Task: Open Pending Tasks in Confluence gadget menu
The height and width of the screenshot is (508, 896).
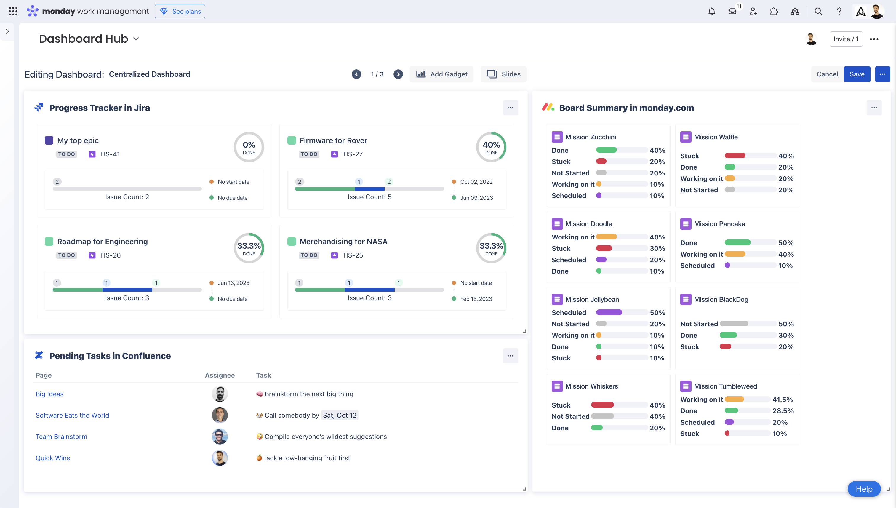Action: 510,356
